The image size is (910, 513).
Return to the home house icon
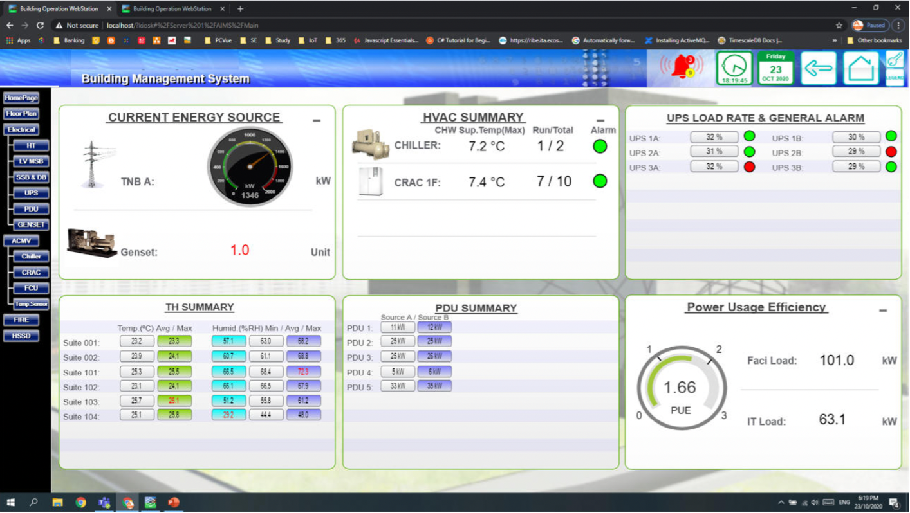pyautogui.click(x=861, y=68)
